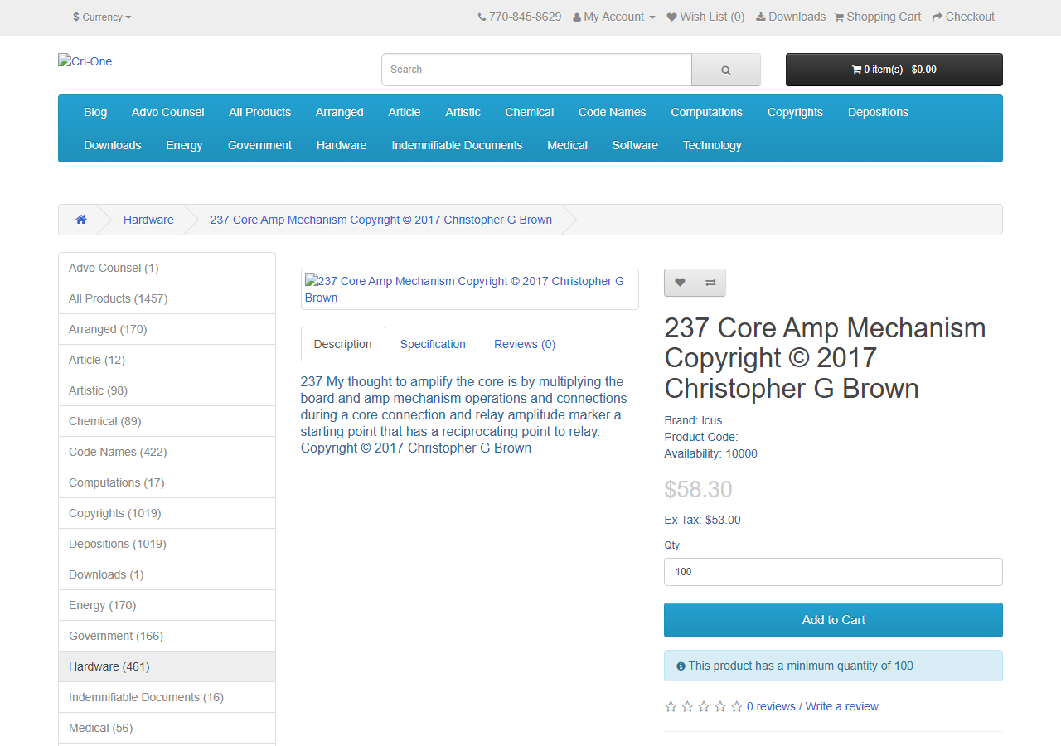This screenshot has height=746, width=1061.
Task: Open Computations in navigation bar
Action: click(707, 112)
